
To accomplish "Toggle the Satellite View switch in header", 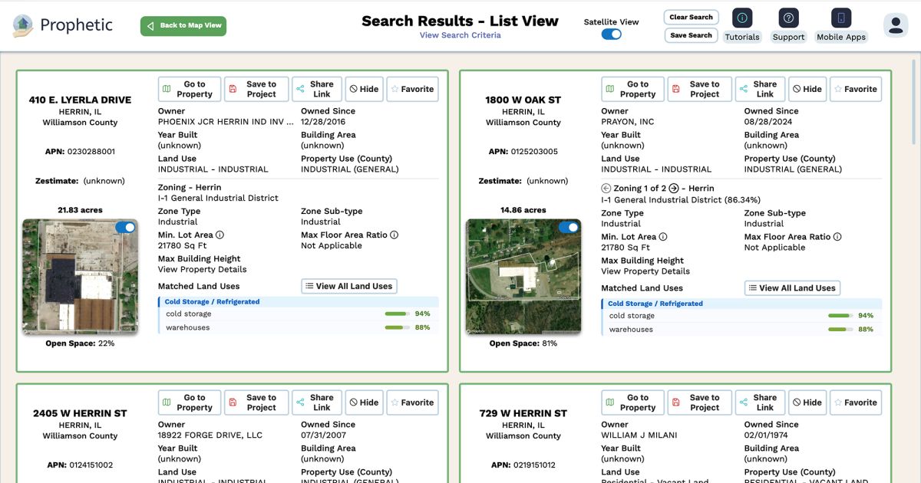I will coord(611,34).
